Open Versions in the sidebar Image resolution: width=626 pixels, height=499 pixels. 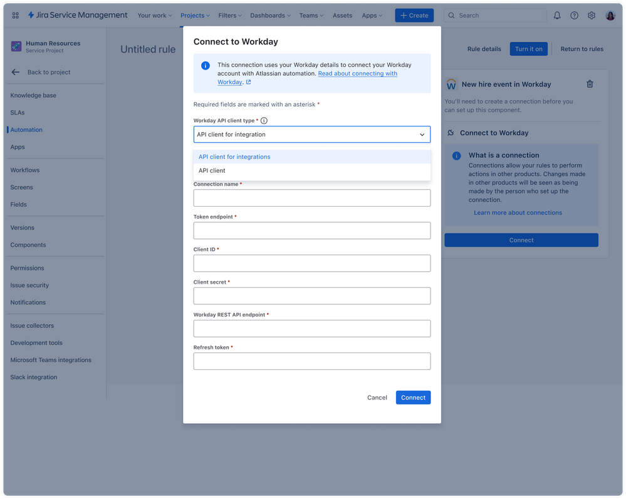click(x=23, y=228)
